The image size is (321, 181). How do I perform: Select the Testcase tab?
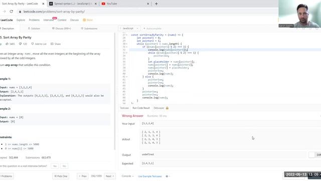(124, 108)
